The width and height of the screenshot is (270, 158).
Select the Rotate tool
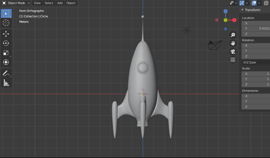(6, 43)
